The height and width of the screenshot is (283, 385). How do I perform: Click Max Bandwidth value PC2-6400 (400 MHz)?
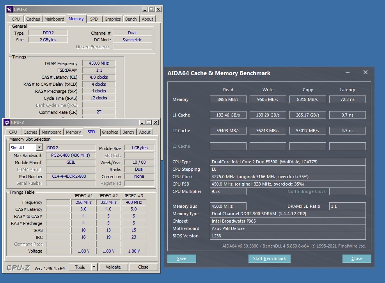[x=71, y=155]
